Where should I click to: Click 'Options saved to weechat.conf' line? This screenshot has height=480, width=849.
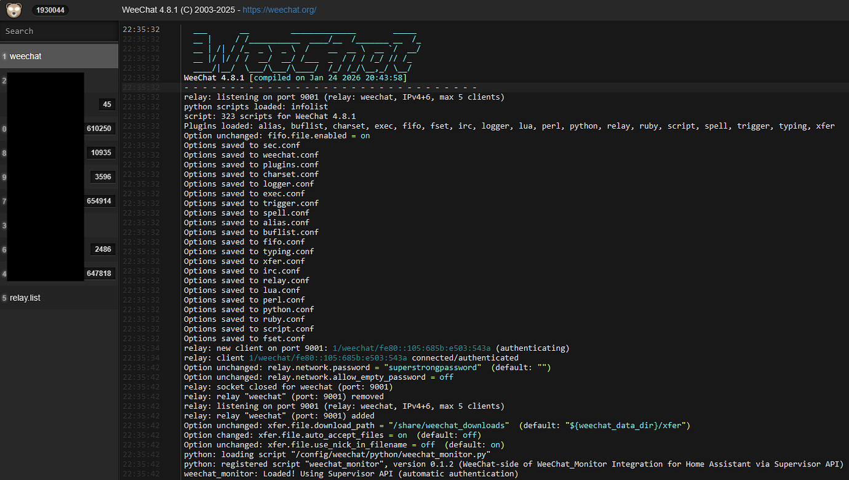[x=251, y=155]
